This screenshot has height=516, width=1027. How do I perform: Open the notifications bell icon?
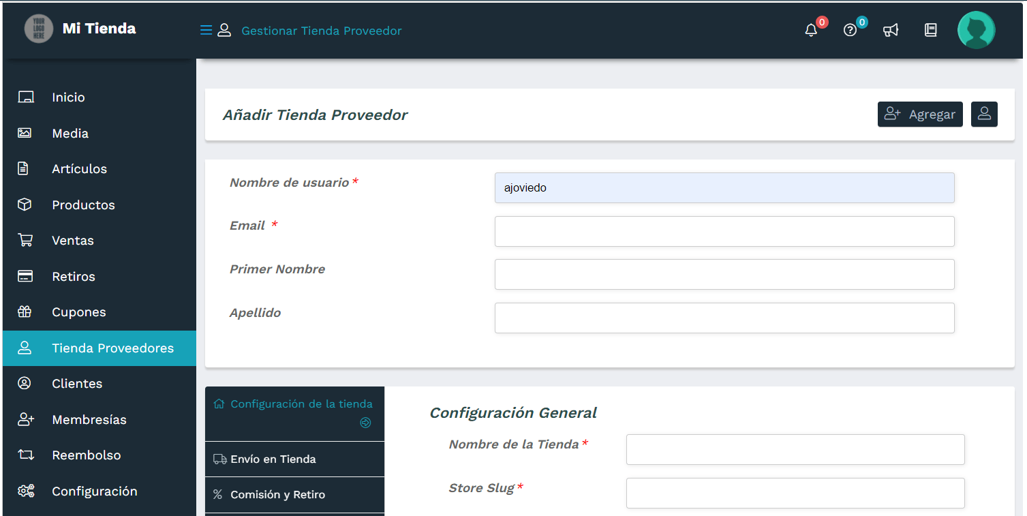[810, 30]
